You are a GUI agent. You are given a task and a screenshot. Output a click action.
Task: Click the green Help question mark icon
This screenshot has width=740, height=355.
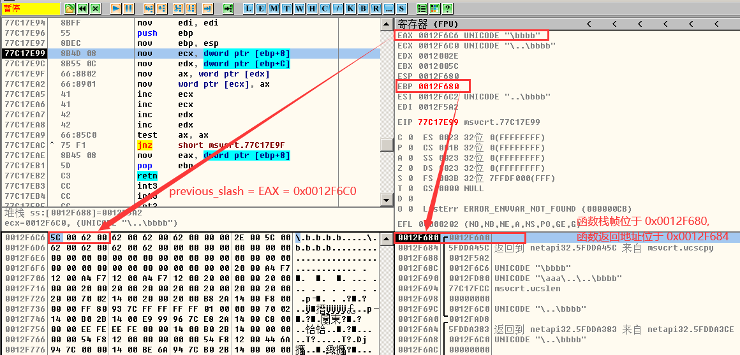448,9
